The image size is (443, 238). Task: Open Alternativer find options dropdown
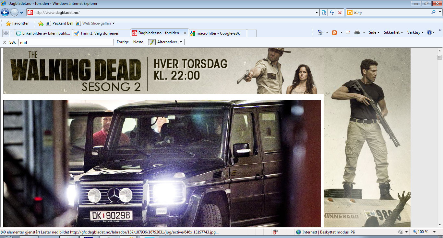click(x=170, y=42)
